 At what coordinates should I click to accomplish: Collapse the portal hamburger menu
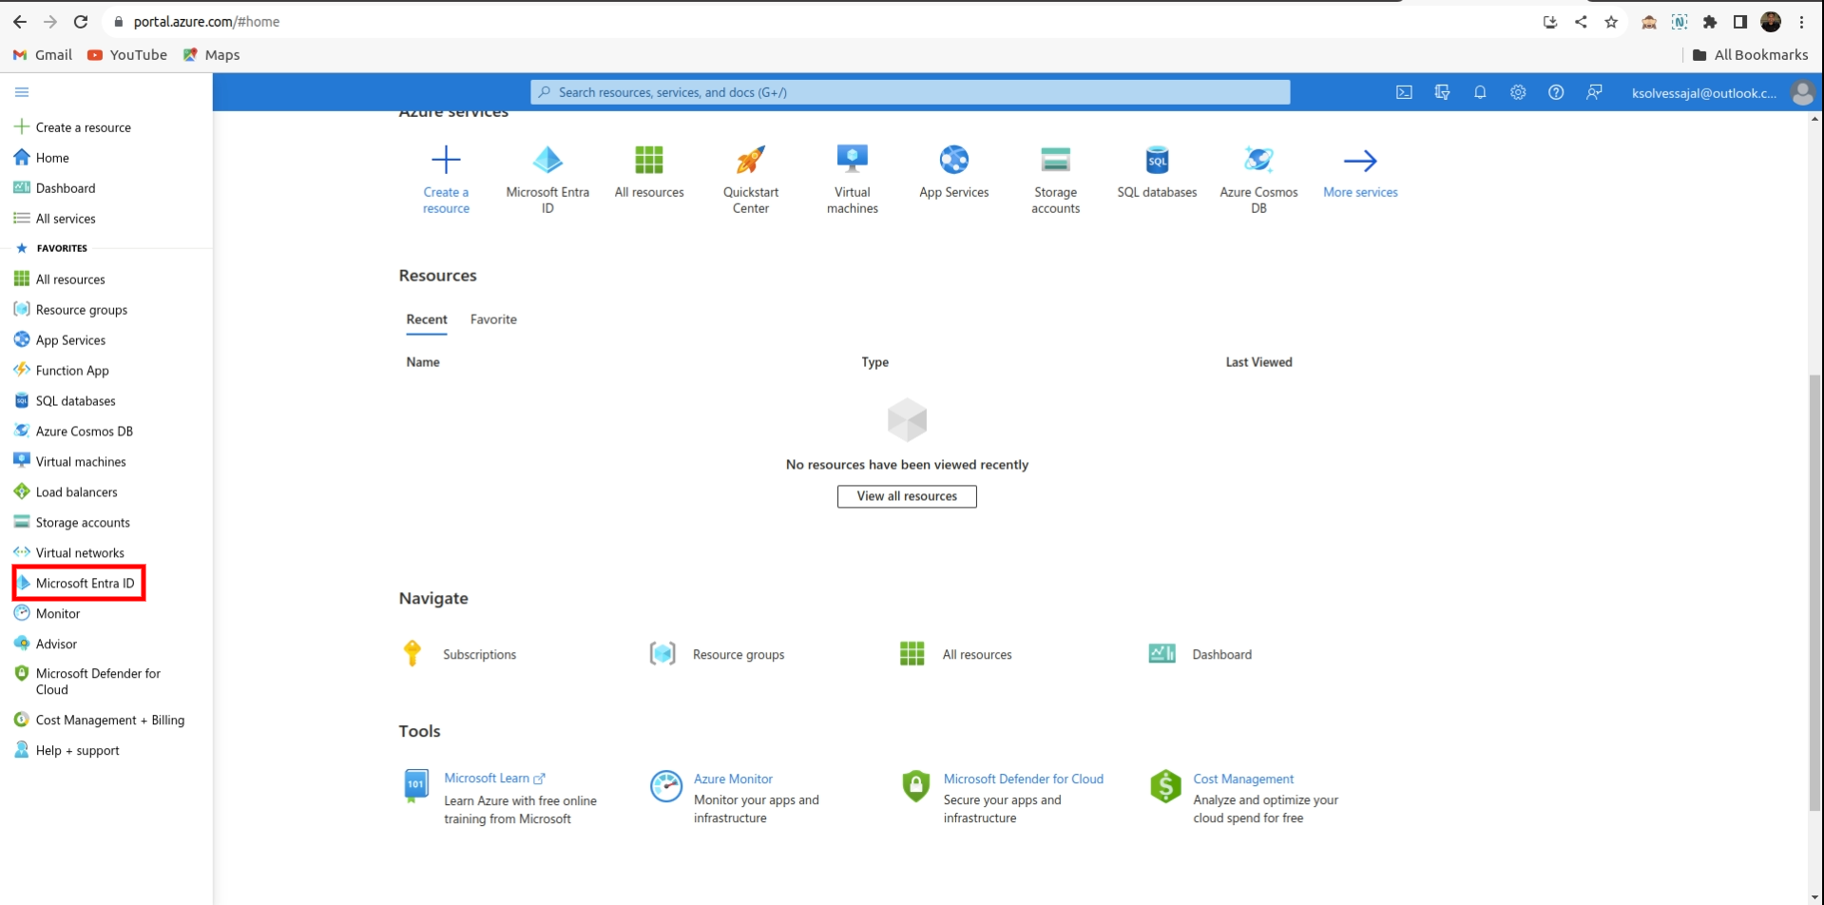(22, 92)
